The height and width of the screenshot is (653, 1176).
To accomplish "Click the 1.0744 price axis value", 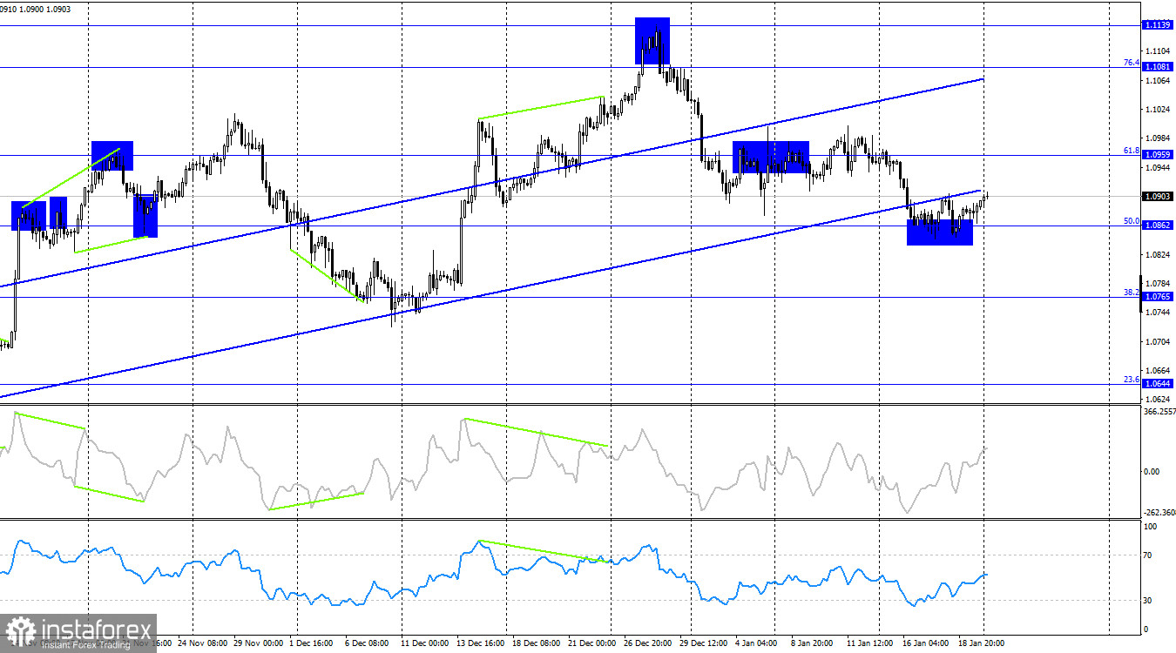I will click(x=1159, y=312).
